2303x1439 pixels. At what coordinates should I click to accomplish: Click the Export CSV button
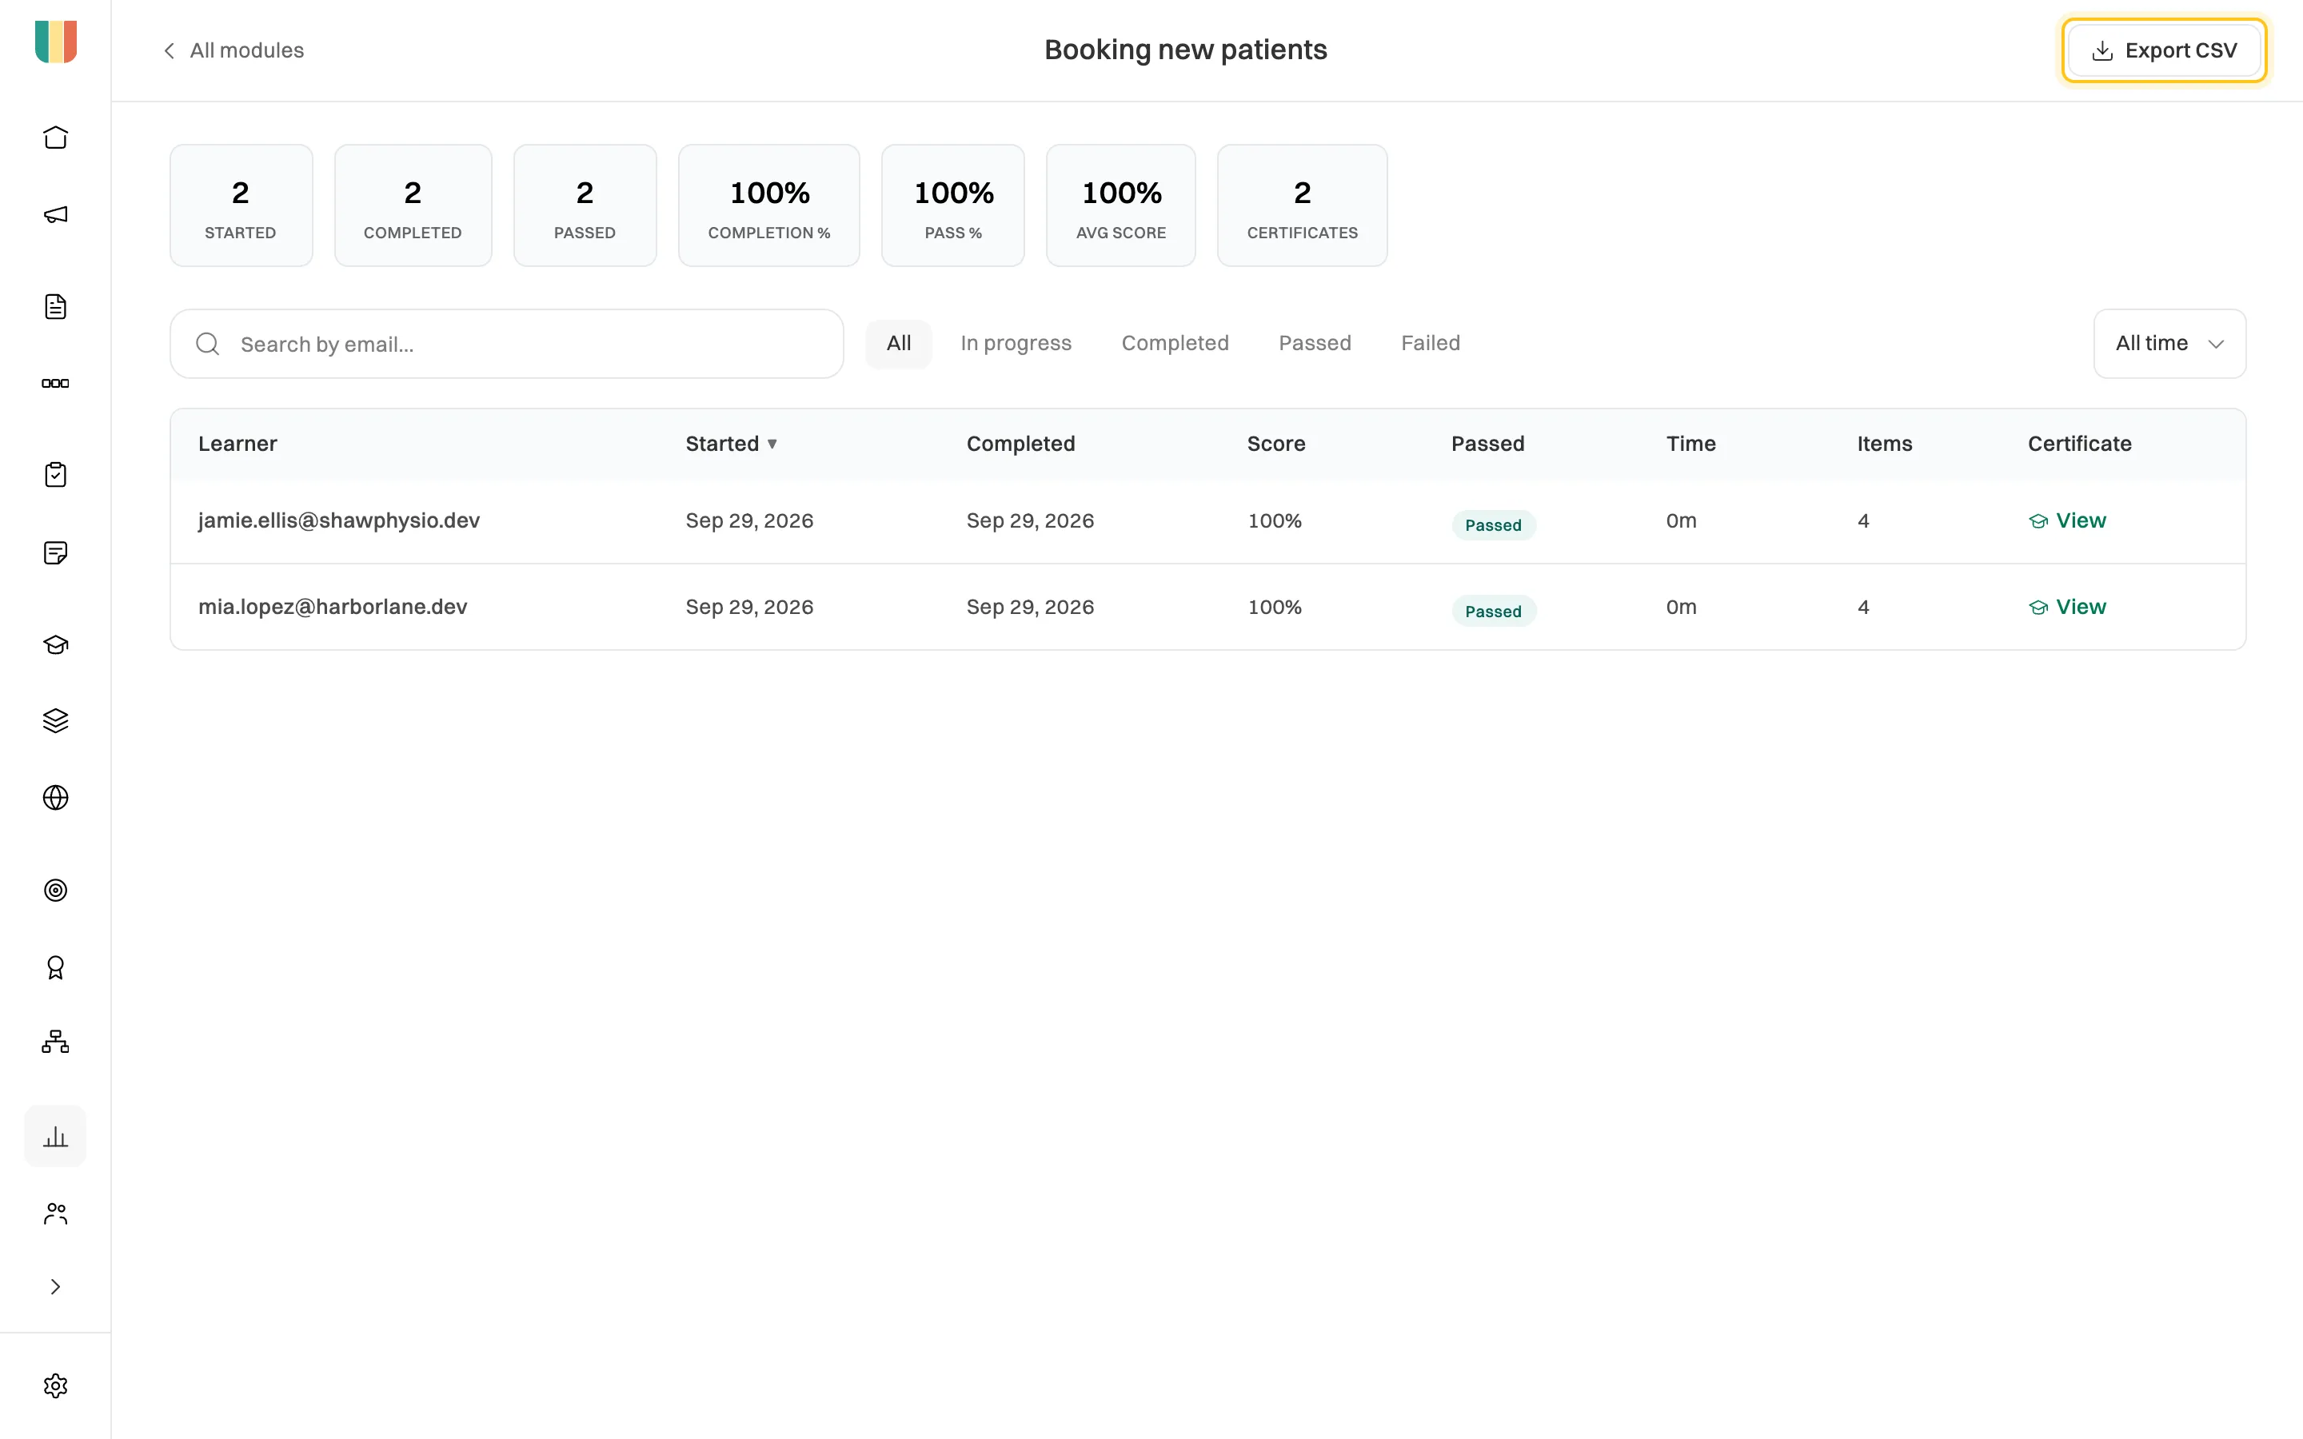[2164, 50]
